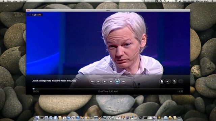The image size is (216, 121).
Task: Open the subtitles document icon
Action: coord(162,81)
